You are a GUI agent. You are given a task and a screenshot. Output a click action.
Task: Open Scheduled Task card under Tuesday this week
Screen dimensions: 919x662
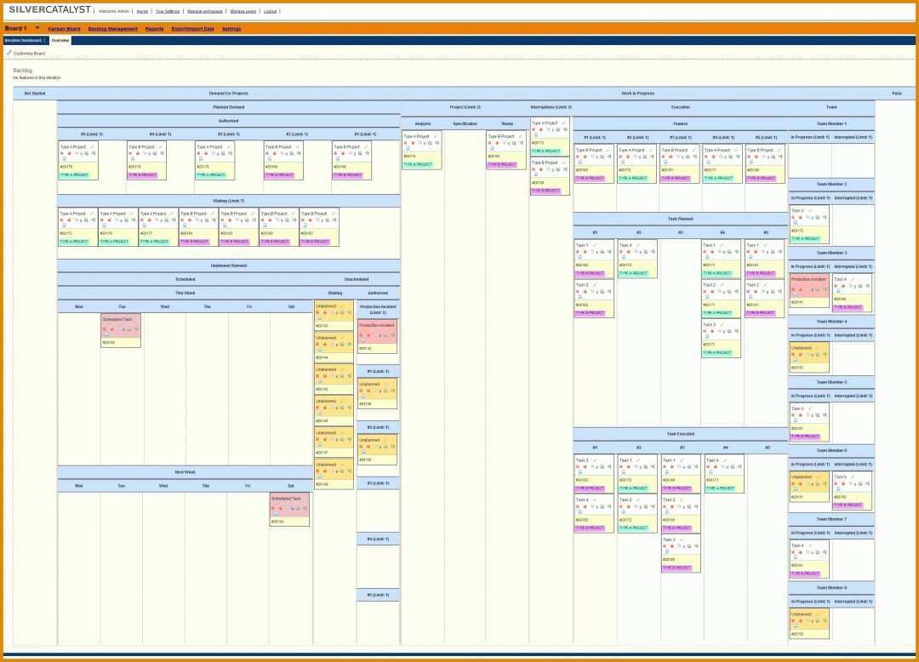point(121,331)
